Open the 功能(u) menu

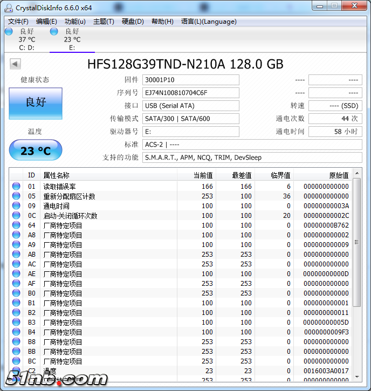pos(75,22)
